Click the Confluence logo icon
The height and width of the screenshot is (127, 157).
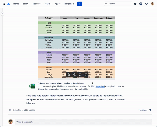click(x=9, y=4)
